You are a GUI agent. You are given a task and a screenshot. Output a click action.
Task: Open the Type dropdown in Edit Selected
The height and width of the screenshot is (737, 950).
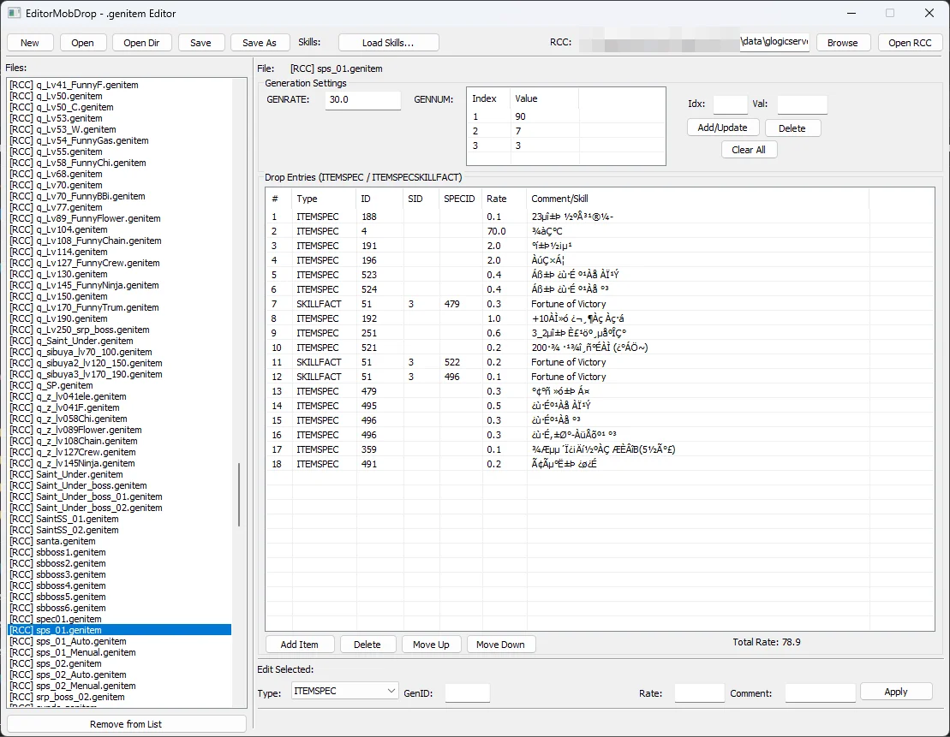click(344, 691)
